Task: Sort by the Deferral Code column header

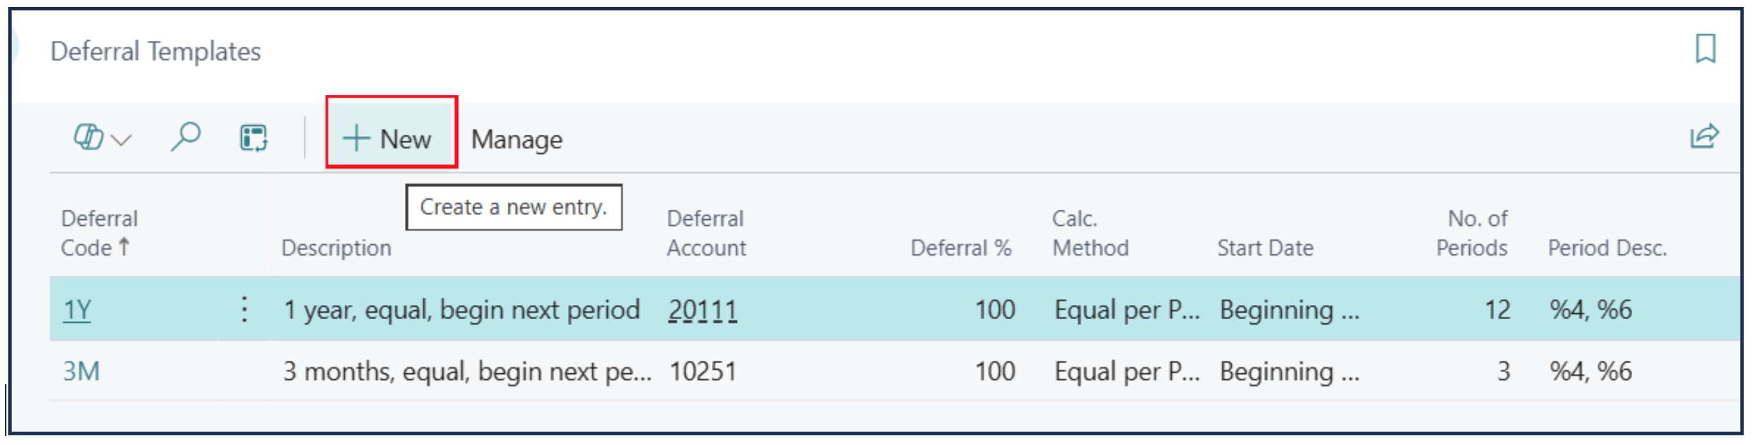Action: pyautogui.click(x=98, y=233)
